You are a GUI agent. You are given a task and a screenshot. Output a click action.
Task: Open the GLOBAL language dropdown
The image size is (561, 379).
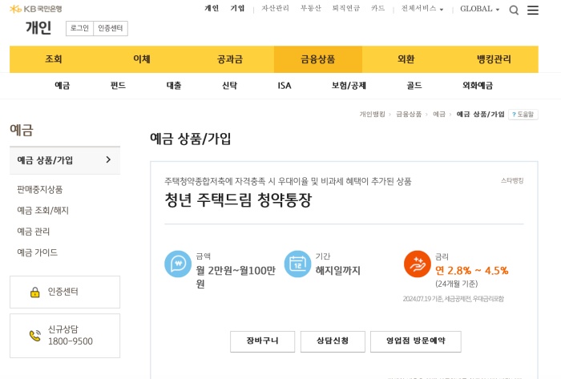click(x=479, y=9)
